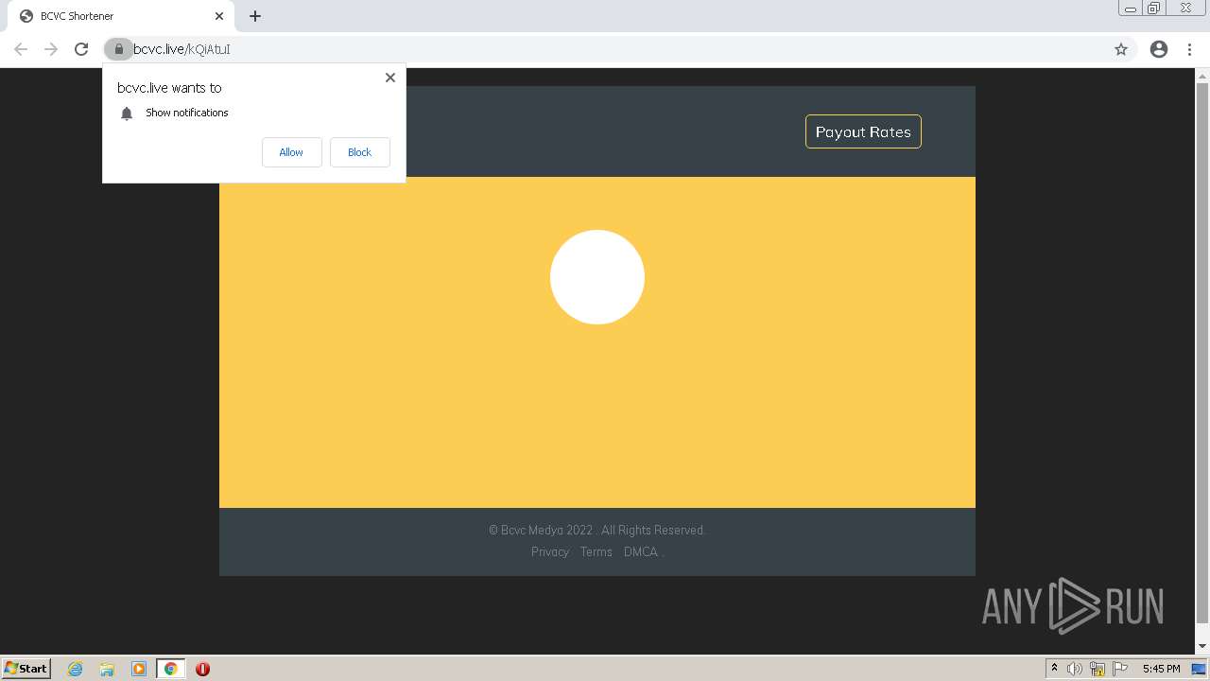Open Chrome three-dot menu
Image resolution: width=1210 pixels, height=681 pixels.
[x=1189, y=49]
